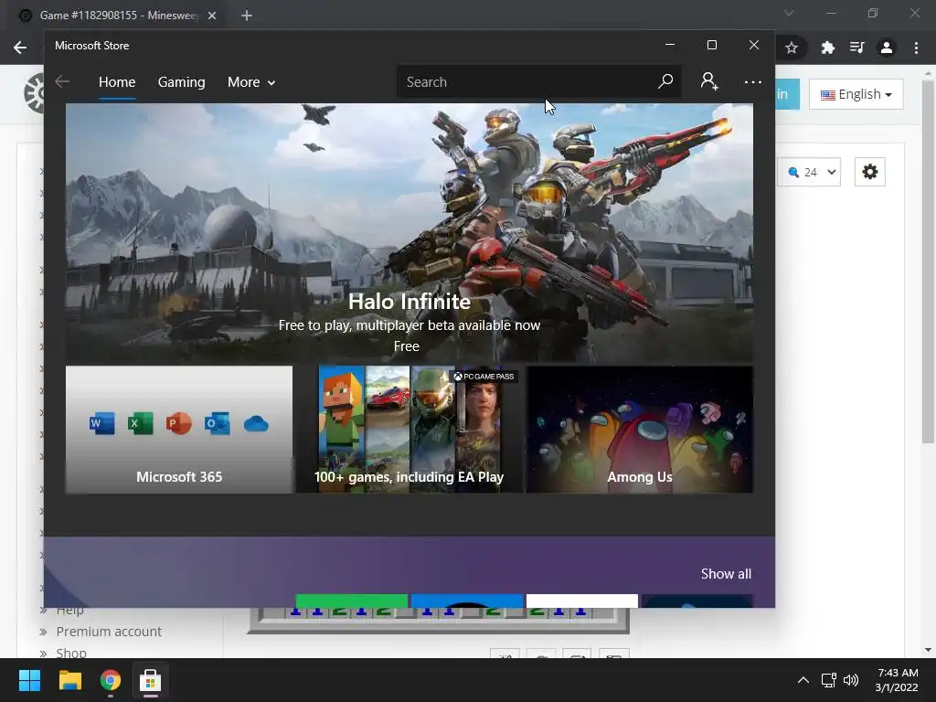Viewport: 936px width, 702px height.
Task: Click the PowerPoint icon in Microsoft 365 tile
Action: pyautogui.click(x=178, y=424)
